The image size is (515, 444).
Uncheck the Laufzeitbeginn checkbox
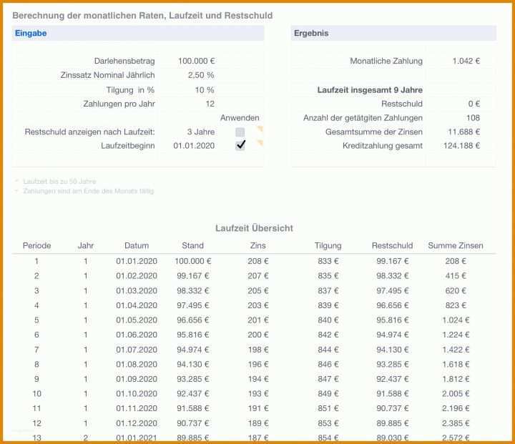pos(240,145)
